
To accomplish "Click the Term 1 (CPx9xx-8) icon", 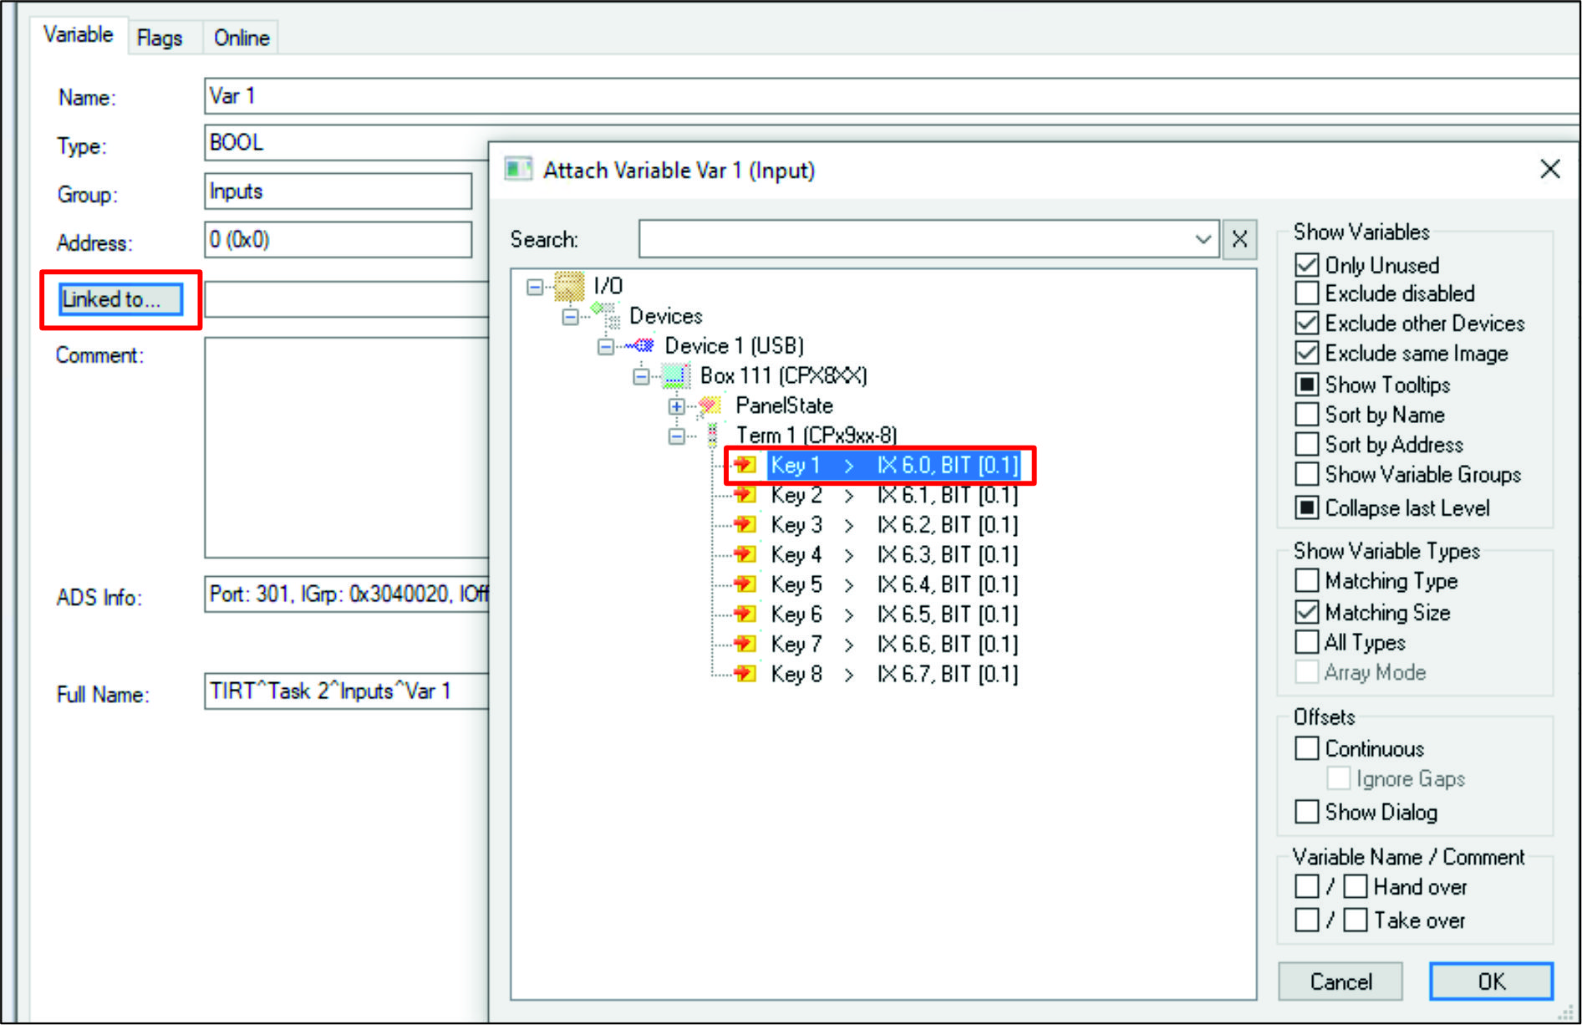I will pos(712,435).
